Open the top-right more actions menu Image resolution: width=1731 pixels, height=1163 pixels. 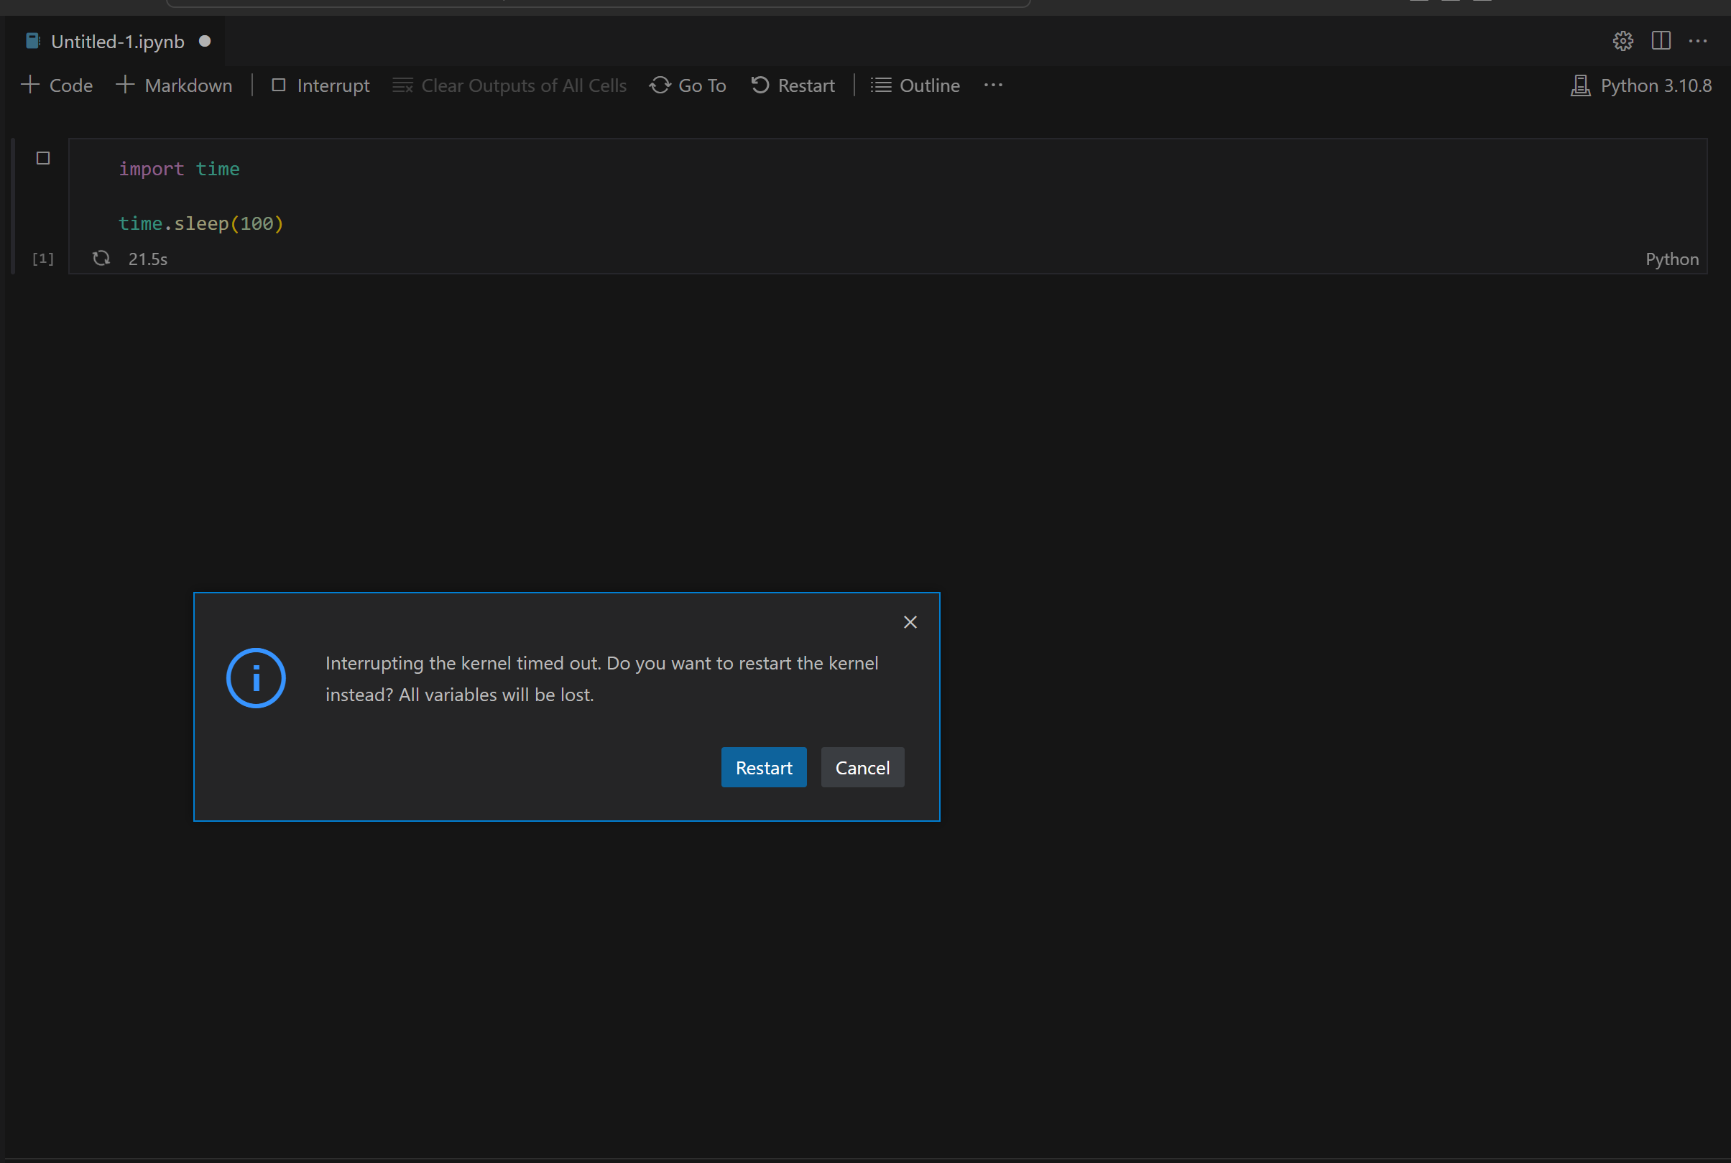[x=1699, y=41]
